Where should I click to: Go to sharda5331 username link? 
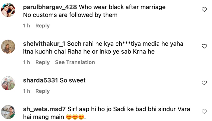[40, 80]
